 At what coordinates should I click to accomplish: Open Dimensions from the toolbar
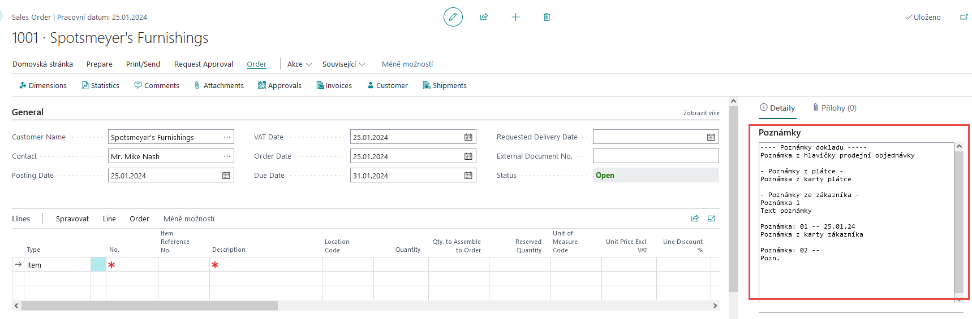click(x=43, y=86)
